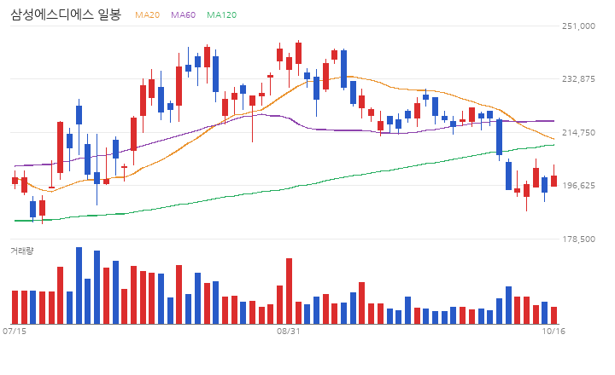Click the MA20 legend label
This screenshot has height=375, width=615.
pyautogui.click(x=147, y=14)
